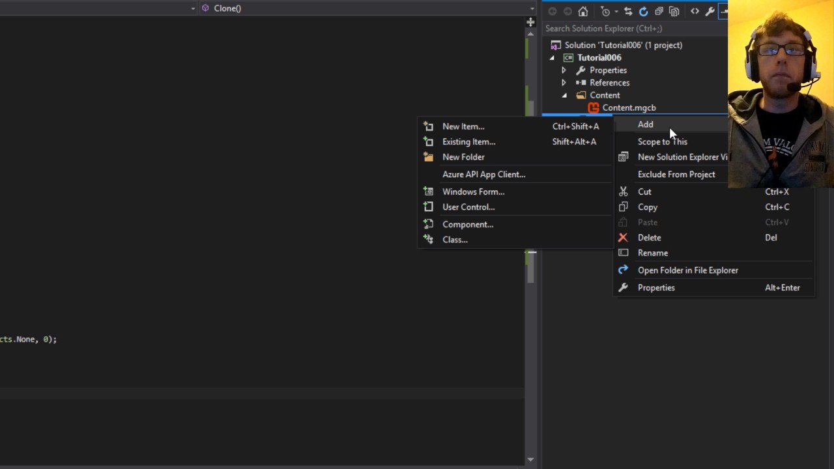
Task: Click the New Item icon in Add submenu
Action: coord(428,126)
